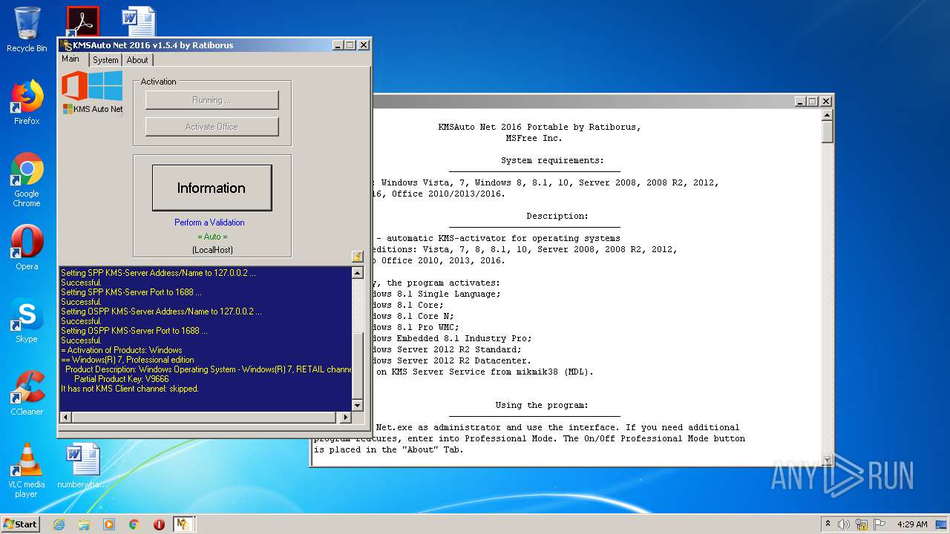This screenshot has width=950, height=534.
Task: Click the Information button
Action: click(x=212, y=188)
